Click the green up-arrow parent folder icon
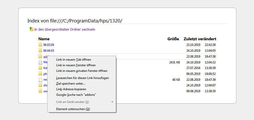254x120 pixels. 31,29
